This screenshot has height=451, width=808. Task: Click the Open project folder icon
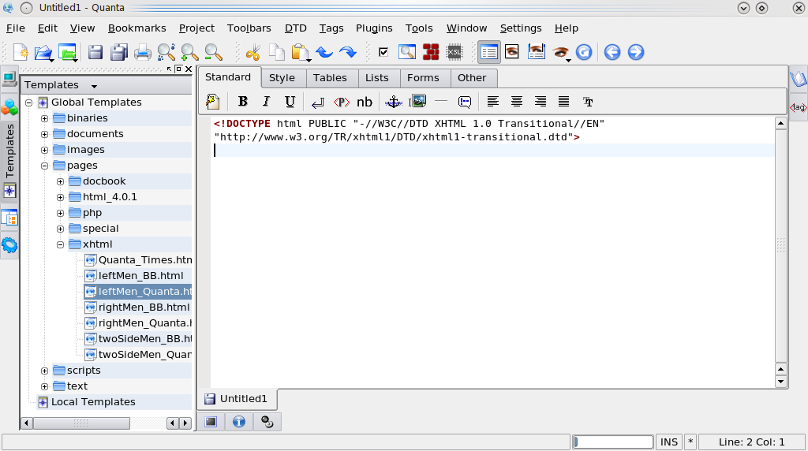pos(68,52)
